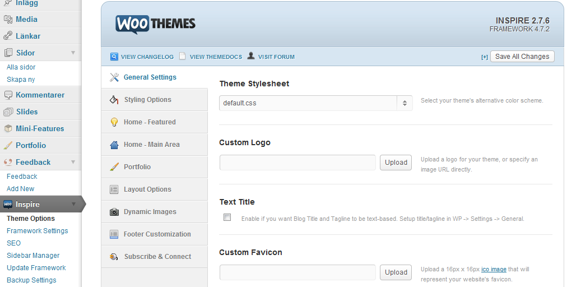
Task: Open the VISIT FORUM link
Action: pyautogui.click(x=276, y=57)
